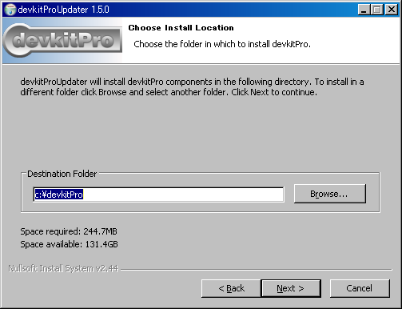Cancel the devkitPro installation
This screenshot has width=402, height=309.
[x=360, y=288]
